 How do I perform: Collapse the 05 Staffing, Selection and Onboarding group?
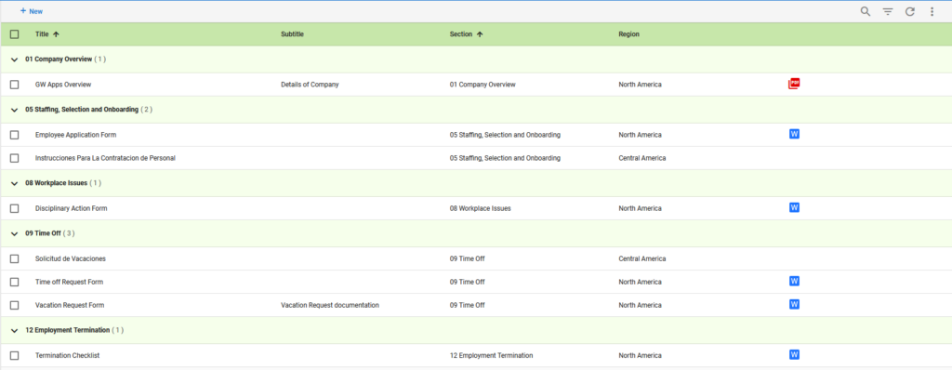coord(15,110)
